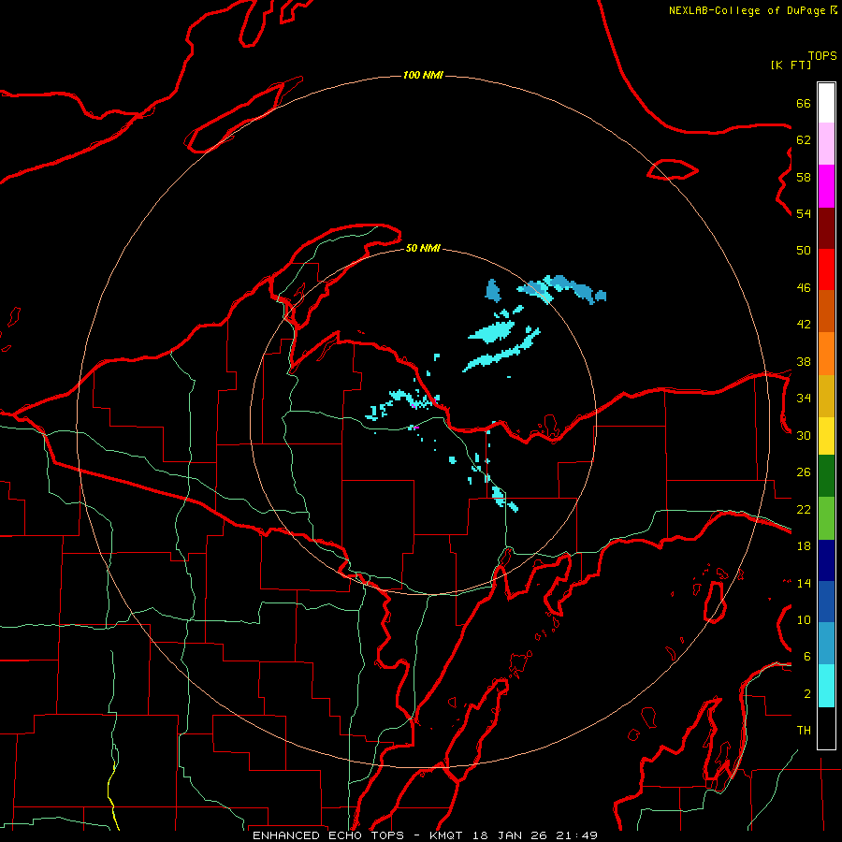Click the 30 legend value
Image resolution: width=842 pixels, height=842 pixels.
804,435
